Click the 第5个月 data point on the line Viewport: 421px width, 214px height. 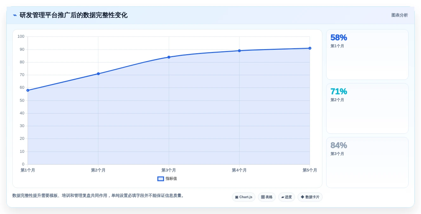pos(310,48)
